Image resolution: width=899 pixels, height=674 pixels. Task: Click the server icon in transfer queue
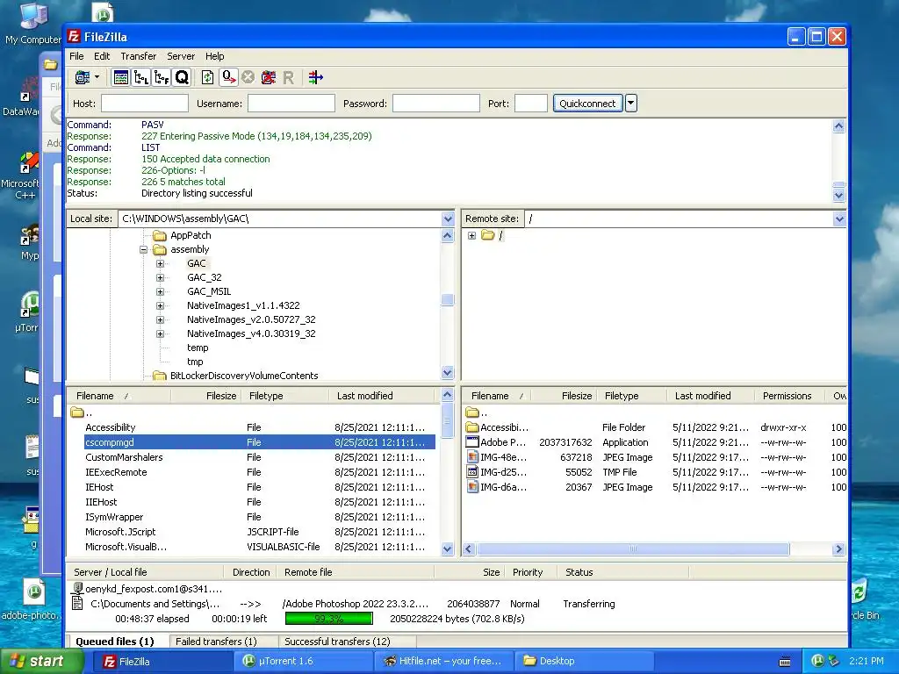click(x=77, y=589)
